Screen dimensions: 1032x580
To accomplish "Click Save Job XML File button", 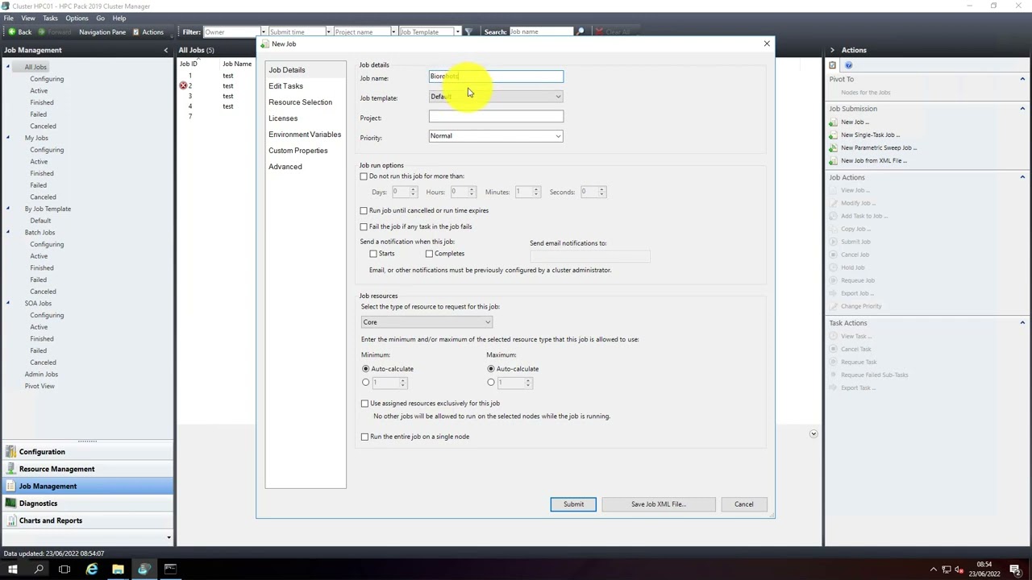I will (659, 504).
